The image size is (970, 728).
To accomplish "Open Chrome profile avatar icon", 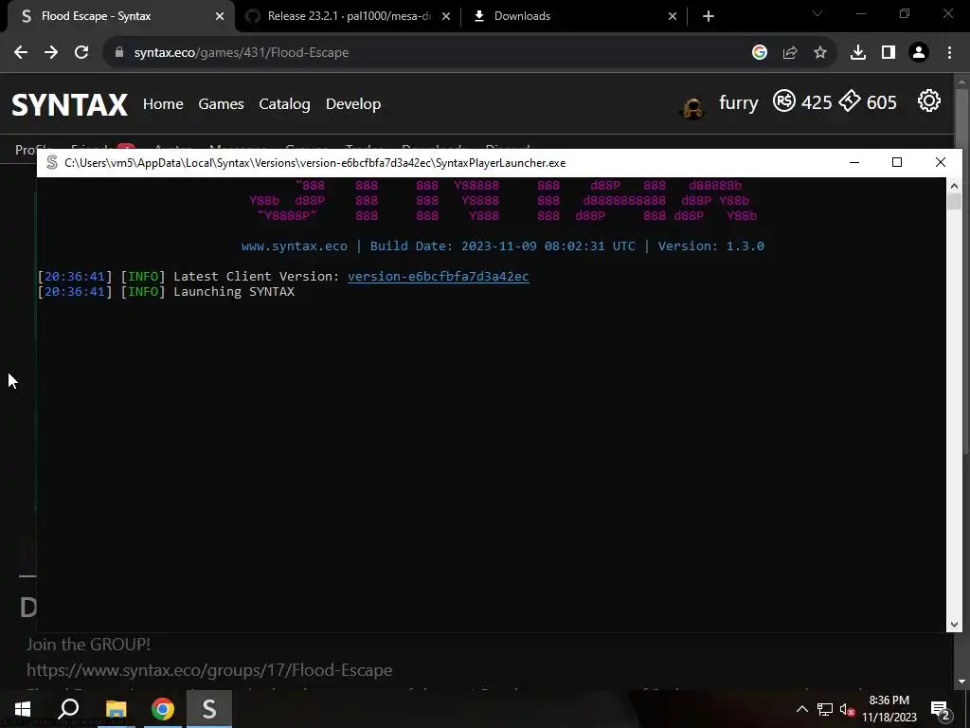I will click(x=919, y=53).
